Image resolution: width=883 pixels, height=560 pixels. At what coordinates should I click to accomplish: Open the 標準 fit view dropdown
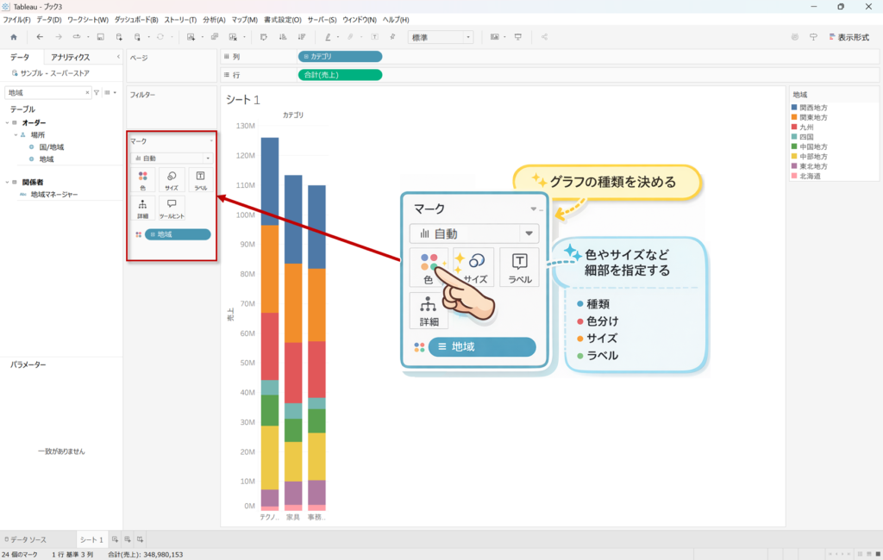[x=441, y=37]
